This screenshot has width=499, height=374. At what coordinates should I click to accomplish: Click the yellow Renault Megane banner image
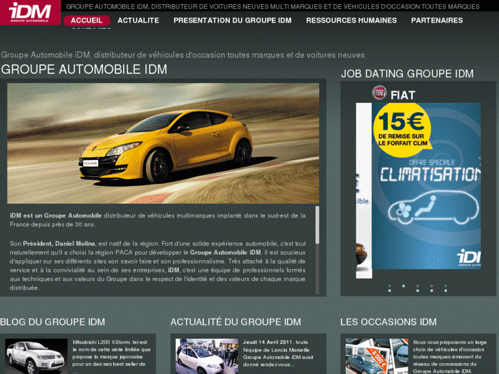(x=163, y=143)
